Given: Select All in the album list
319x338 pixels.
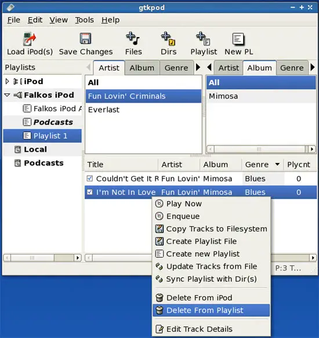Looking at the screenshot, I should (x=261, y=82).
